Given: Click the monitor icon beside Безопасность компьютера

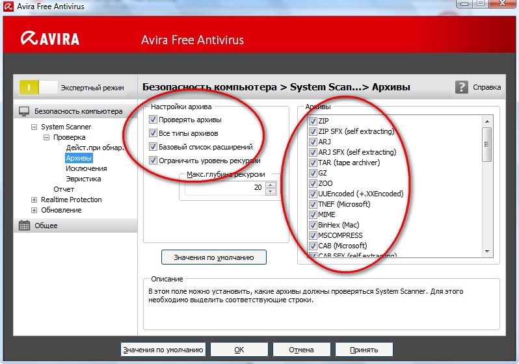Looking at the screenshot, I should point(24,111).
